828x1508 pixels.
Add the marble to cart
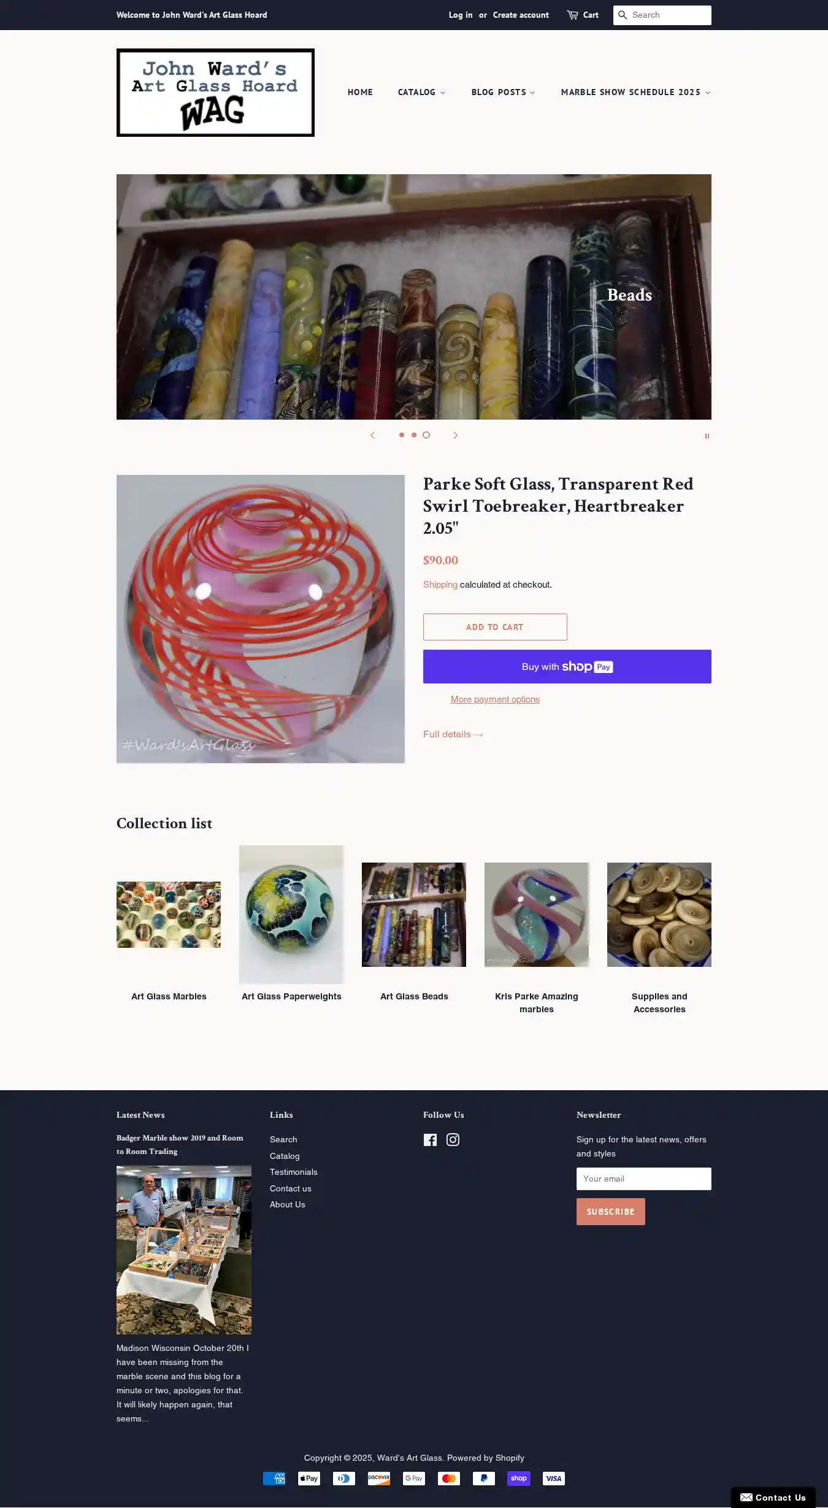[x=495, y=627]
